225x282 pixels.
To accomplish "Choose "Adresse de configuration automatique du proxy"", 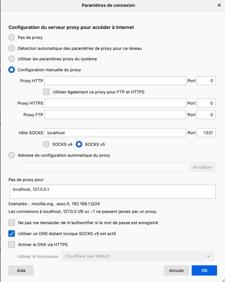I will point(11,155).
